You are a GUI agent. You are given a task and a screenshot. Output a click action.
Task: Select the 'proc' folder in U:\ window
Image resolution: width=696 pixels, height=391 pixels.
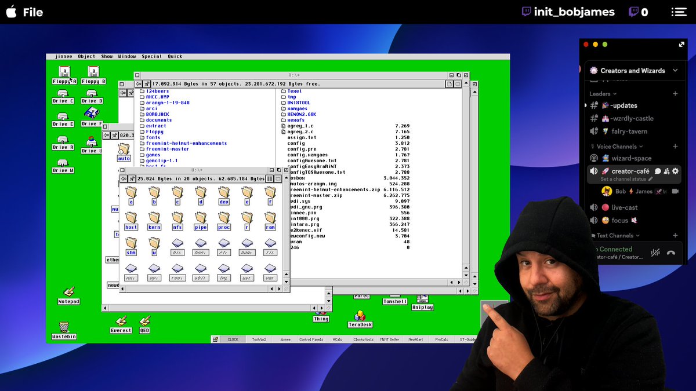(x=224, y=221)
